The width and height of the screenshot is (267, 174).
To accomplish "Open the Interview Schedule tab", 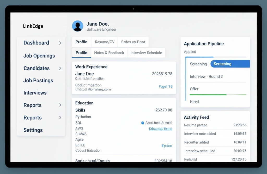I will point(146,53).
